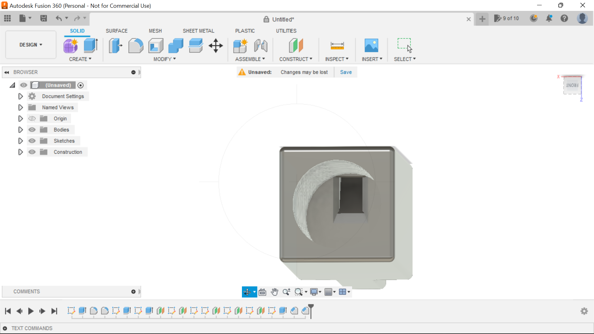The width and height of the screenshot is (594, 334).
Task: Create a new component under Assemble
Action: coord(241,45)
